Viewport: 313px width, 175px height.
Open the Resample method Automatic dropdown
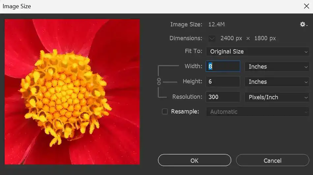tap(258, 112)
